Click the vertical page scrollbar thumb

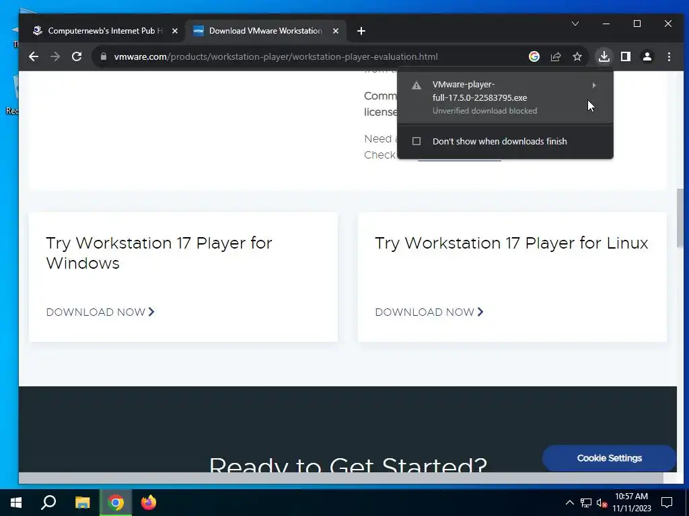point(680,218)
